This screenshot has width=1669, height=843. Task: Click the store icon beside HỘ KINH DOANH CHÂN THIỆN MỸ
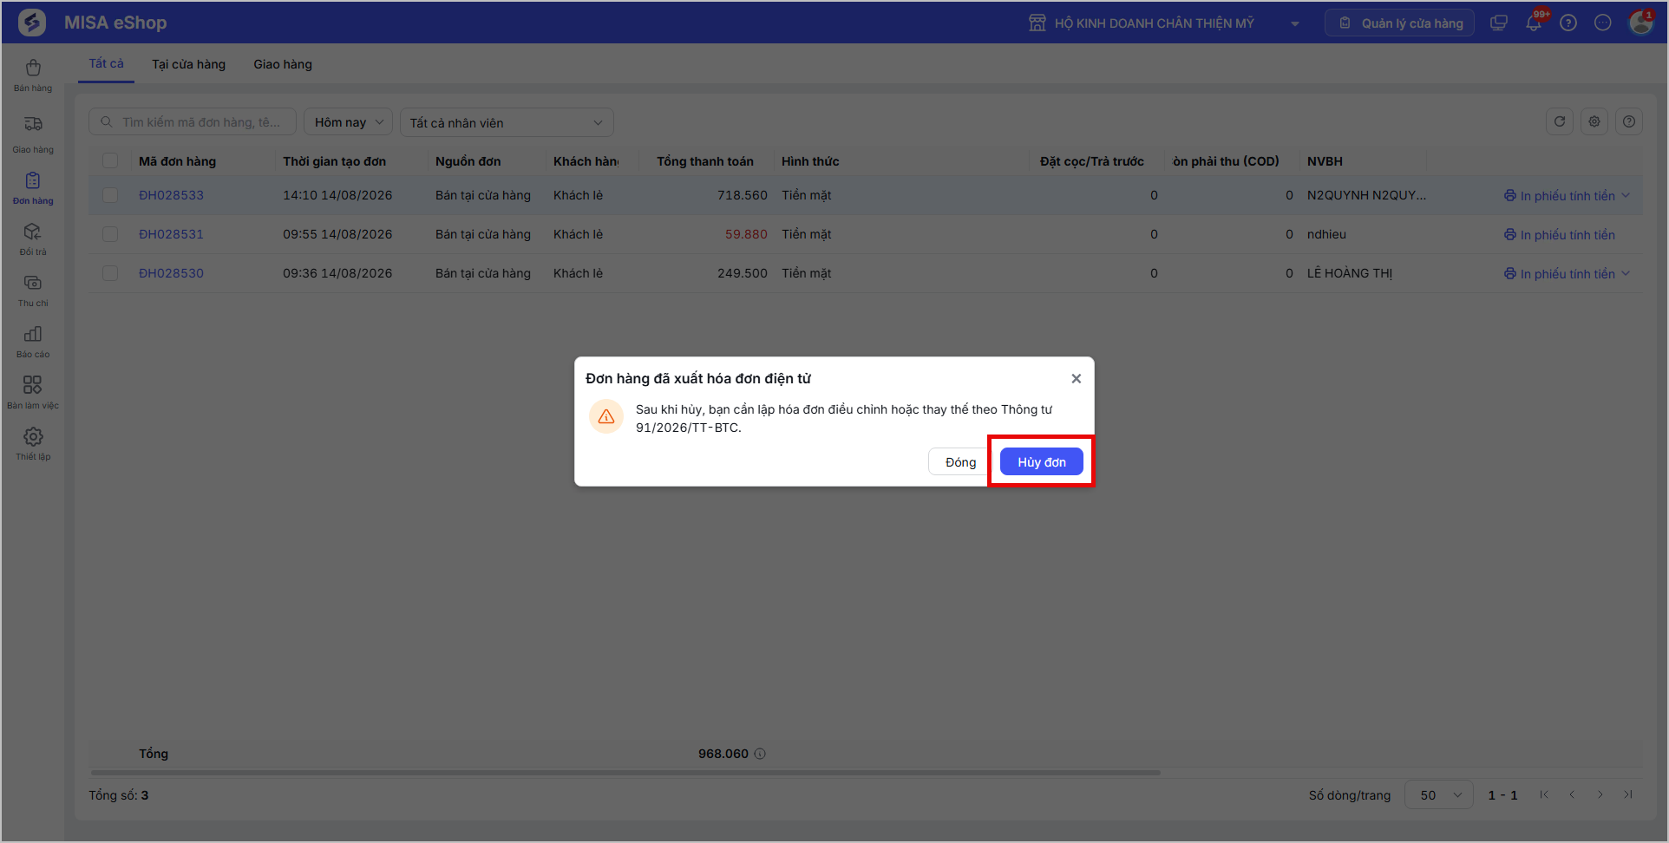pos(1037,23)
